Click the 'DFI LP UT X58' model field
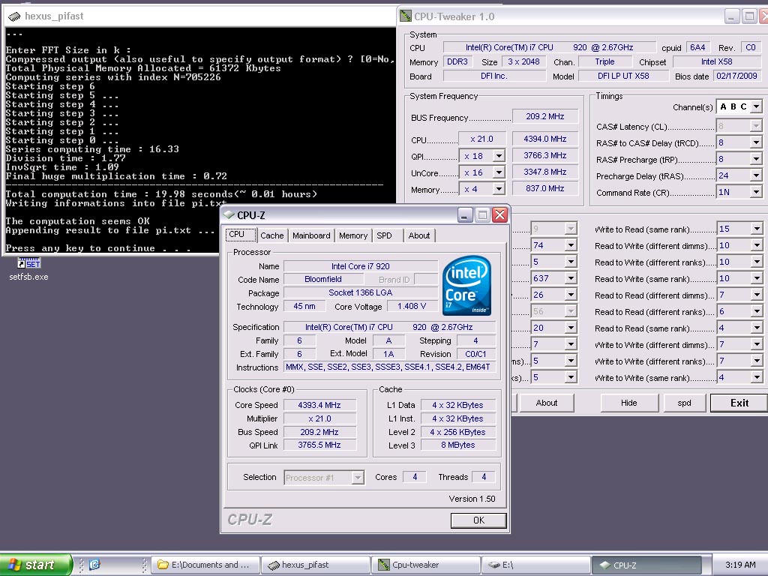Viewport: 768px width, 576px height. [x=623, y=76]
